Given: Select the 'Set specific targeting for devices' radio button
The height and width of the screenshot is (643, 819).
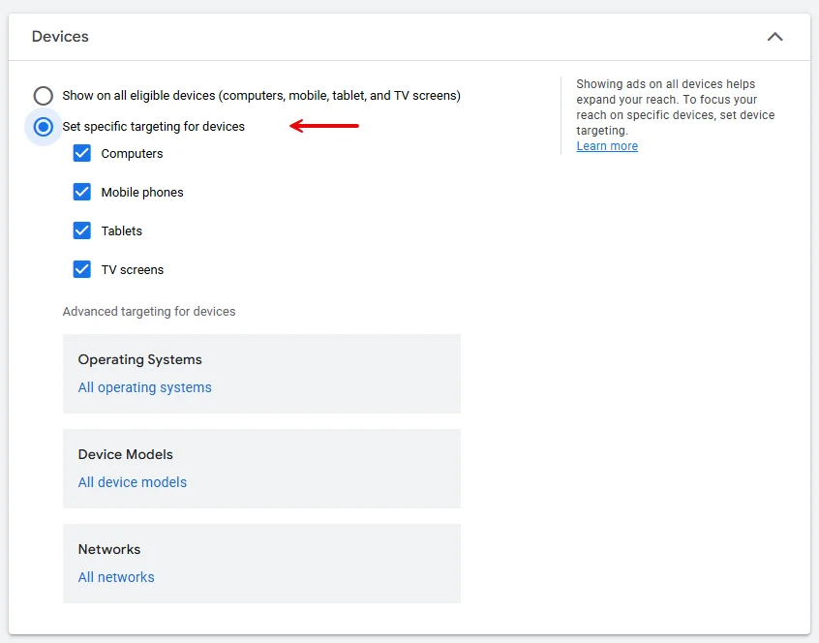Looking at the screenshot, I should coord(43,127).
